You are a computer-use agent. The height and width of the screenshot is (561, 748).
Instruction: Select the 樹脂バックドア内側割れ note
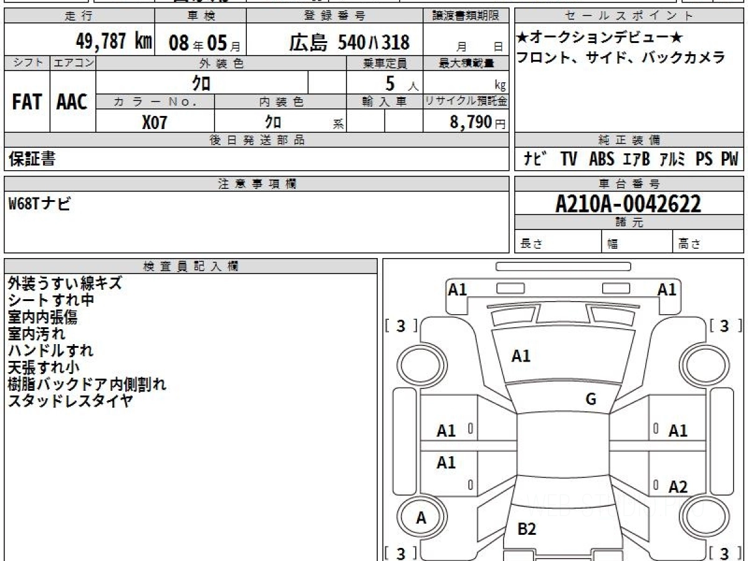pos(87,385)
